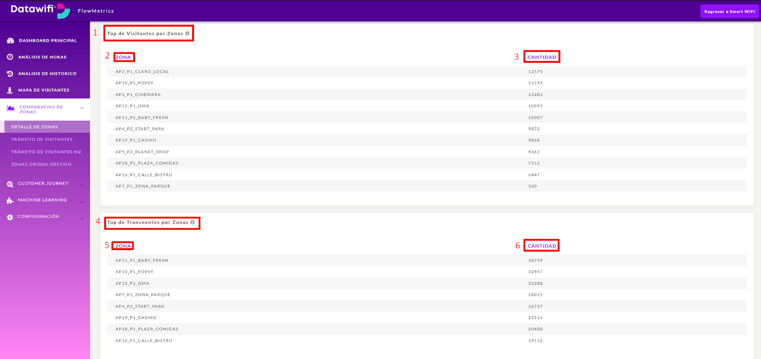Click value 20488 in transeuntes table
This screenshot has width=761, height=359.
[x=535, y=329]
